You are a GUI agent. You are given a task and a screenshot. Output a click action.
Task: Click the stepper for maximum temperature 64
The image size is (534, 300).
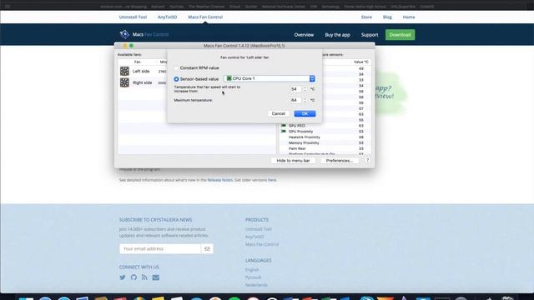[x=305, y=100]
